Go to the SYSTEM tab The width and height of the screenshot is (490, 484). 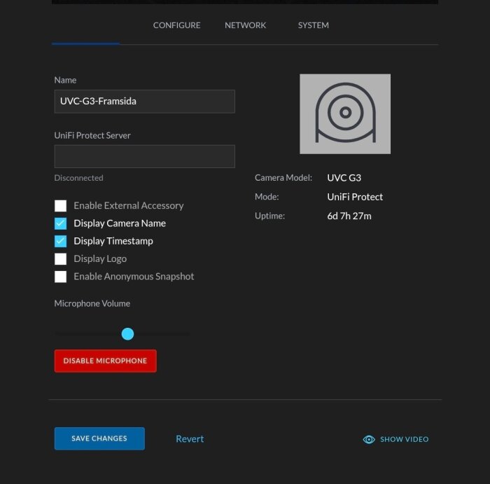[313, 25]
